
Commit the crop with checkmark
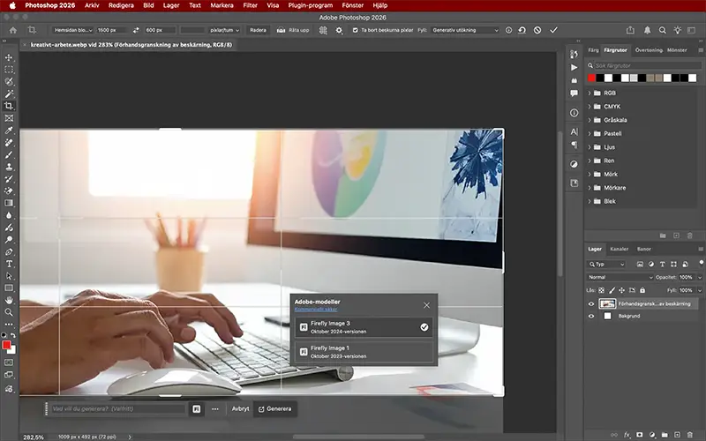tap(554, 30)
